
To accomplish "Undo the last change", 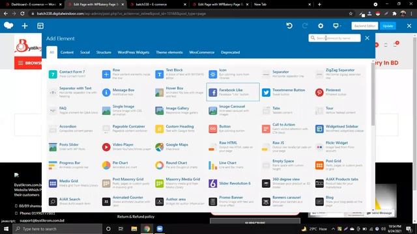I will [x=289, y=26].
